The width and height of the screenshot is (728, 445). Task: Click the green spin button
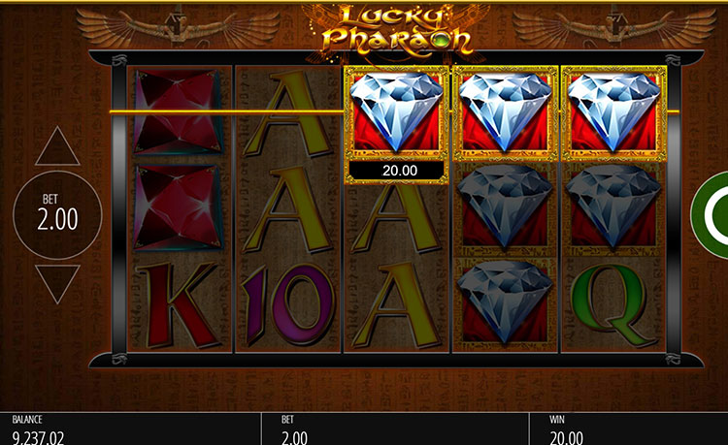710,214
